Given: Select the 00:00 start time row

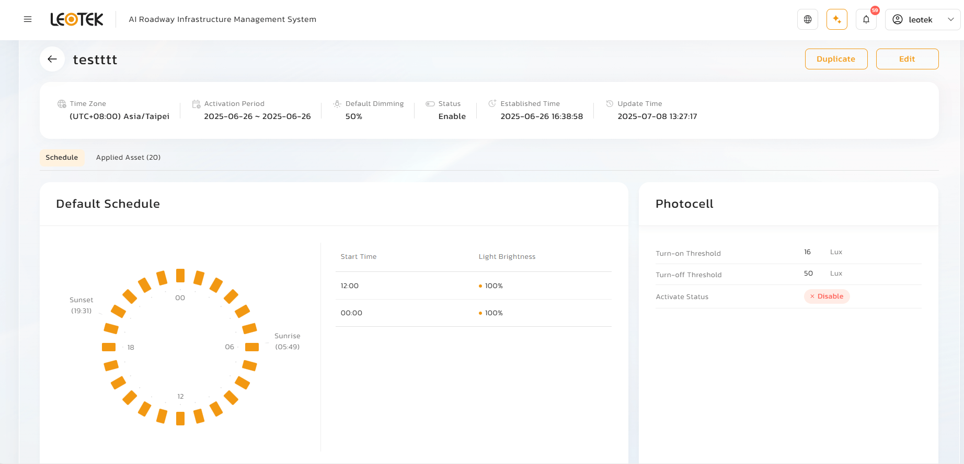Looking at the screenshot, I should [473, 313].
